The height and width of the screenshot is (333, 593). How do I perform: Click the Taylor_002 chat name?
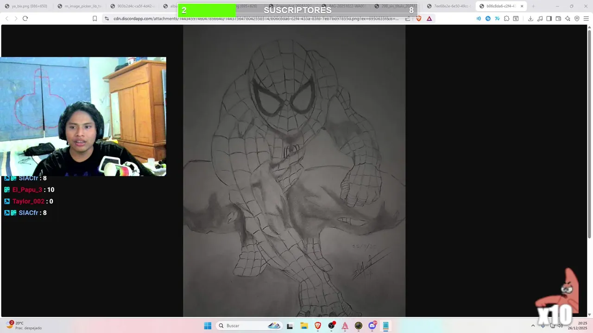coord(28,201)
